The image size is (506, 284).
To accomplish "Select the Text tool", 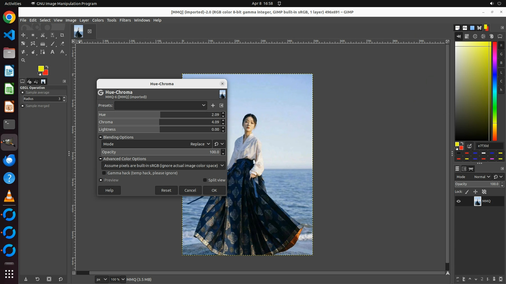I will 52,52.
